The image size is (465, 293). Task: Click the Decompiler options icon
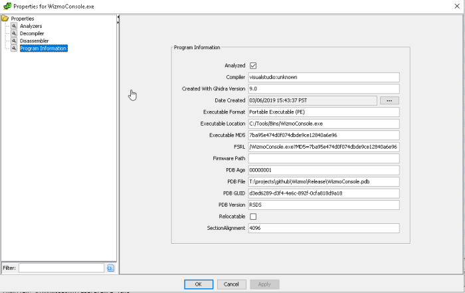[14, 33]
